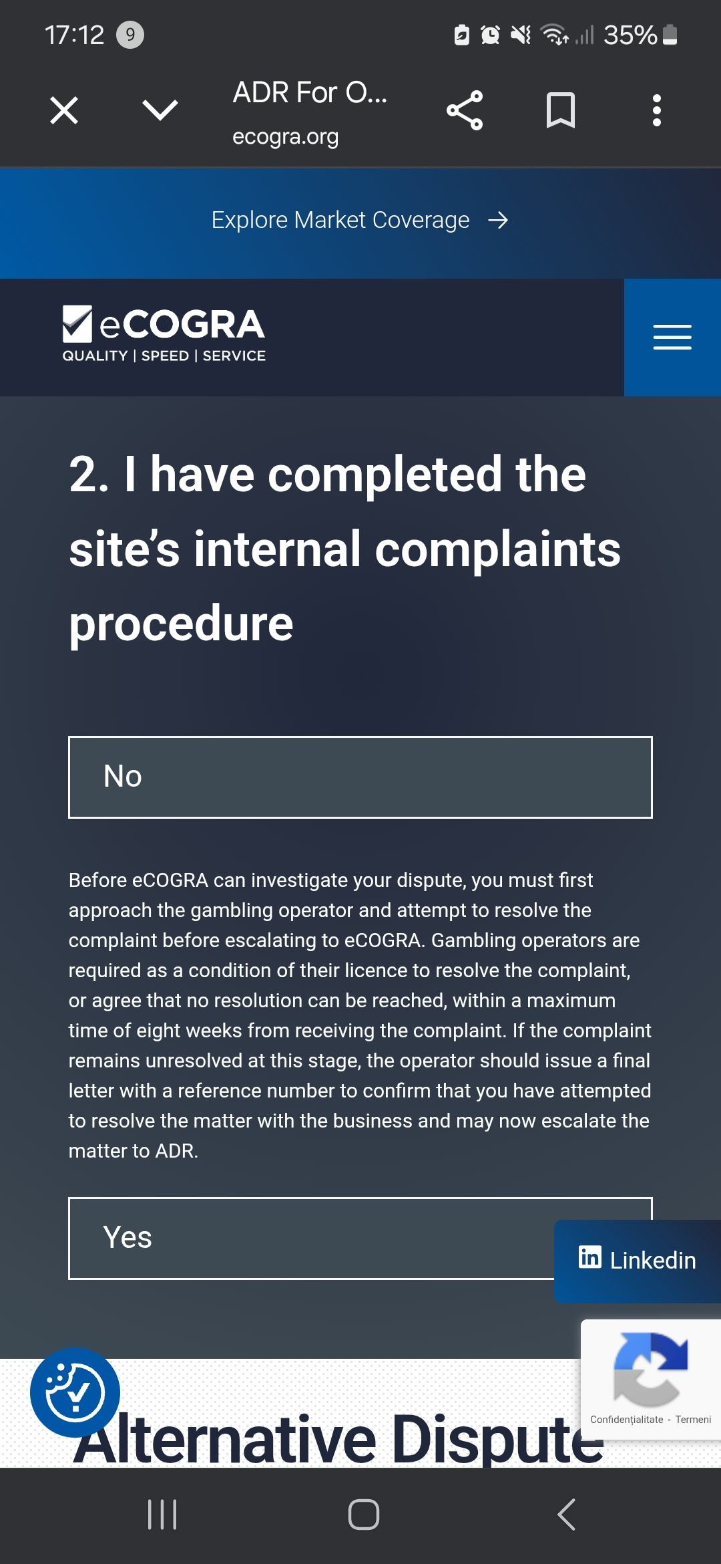Select the No answer option

[x=360, y=777]
